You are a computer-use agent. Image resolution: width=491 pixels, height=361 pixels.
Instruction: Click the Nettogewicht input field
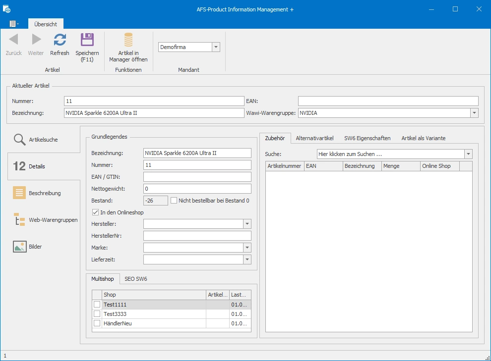pos(197,189)
